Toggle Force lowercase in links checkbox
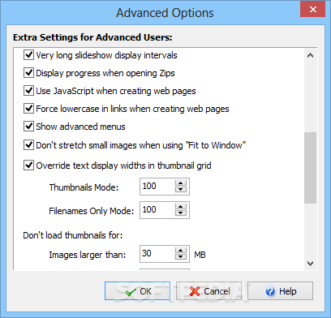Viewport: 331px width, 318px height. pyautogui.click(x=28, y=109)
